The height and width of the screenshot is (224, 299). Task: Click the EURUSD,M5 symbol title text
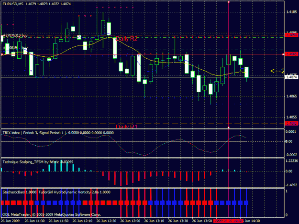pos(12,4)
